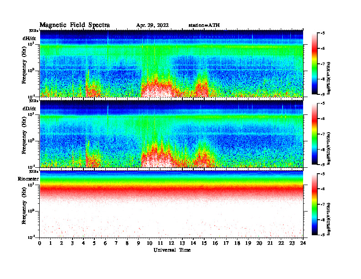The height and width of the screenshot is (279, 361).
Task: Click the hour "16" tick label on the time axis
Action: coord(215,243)
